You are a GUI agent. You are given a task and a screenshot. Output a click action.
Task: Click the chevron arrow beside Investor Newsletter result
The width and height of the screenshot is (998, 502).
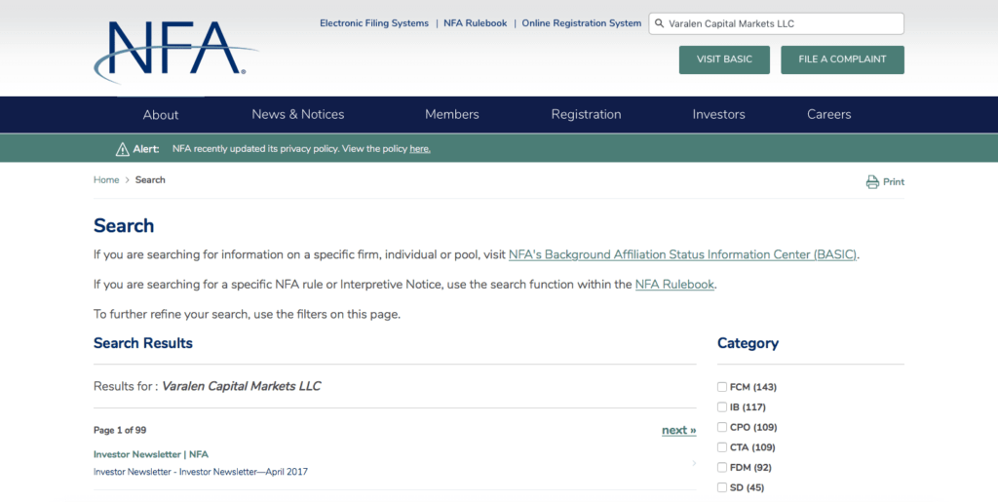[694, 463]
